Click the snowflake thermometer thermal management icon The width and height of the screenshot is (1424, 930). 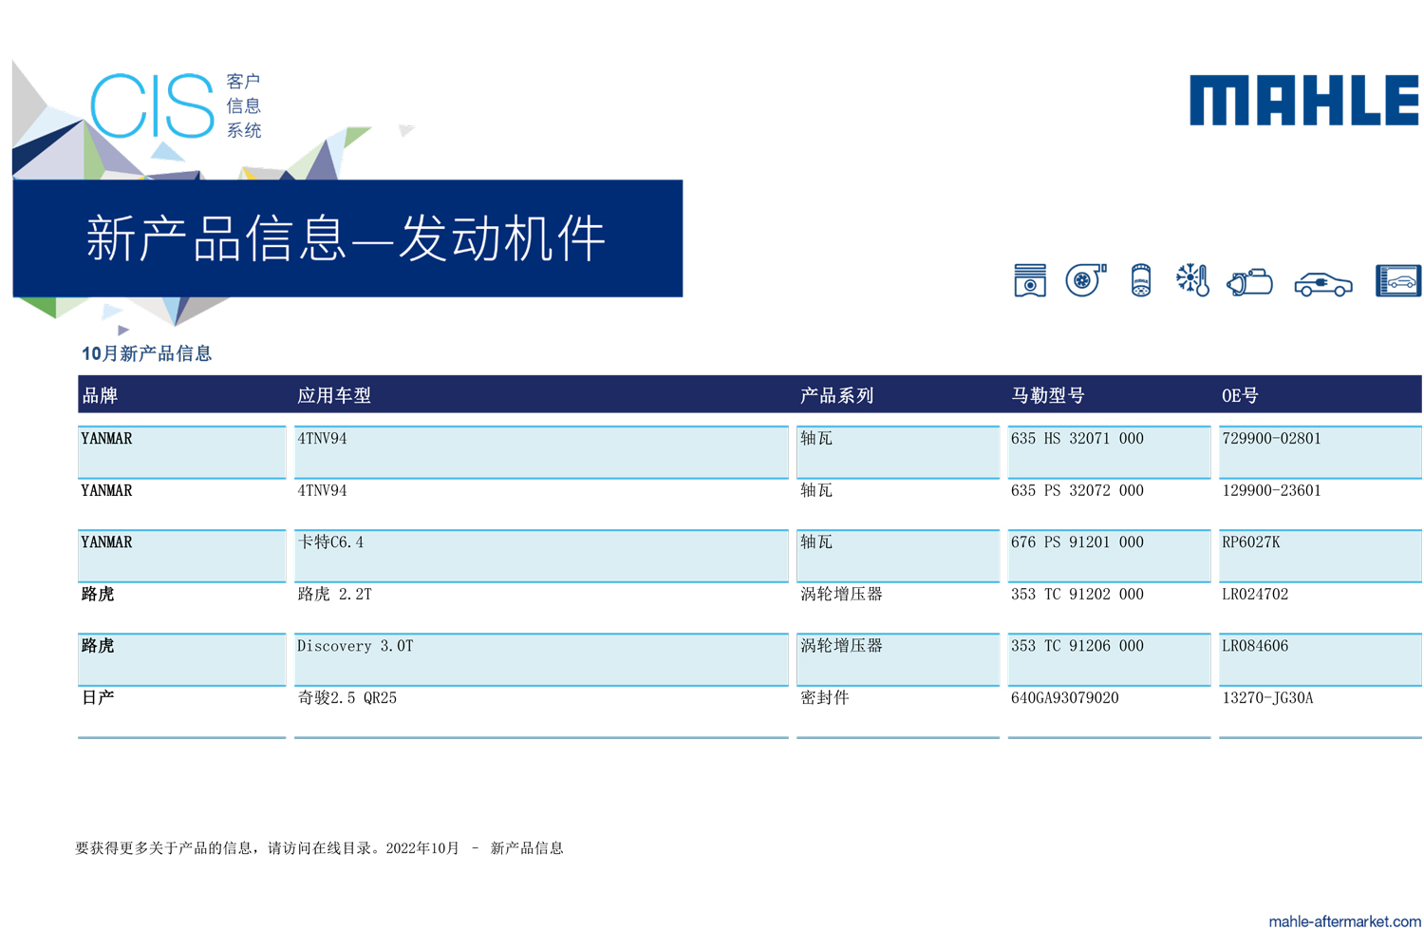[1192, 280]
